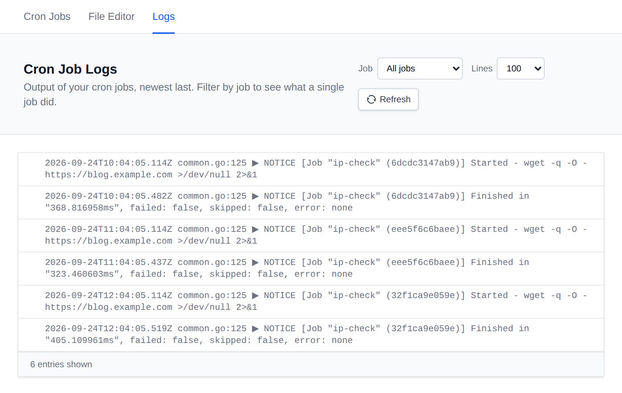Click the description text 'Output of your cron jobs'
The width and height of the screenshot is (622, 393).
click(x=184, y=95)
